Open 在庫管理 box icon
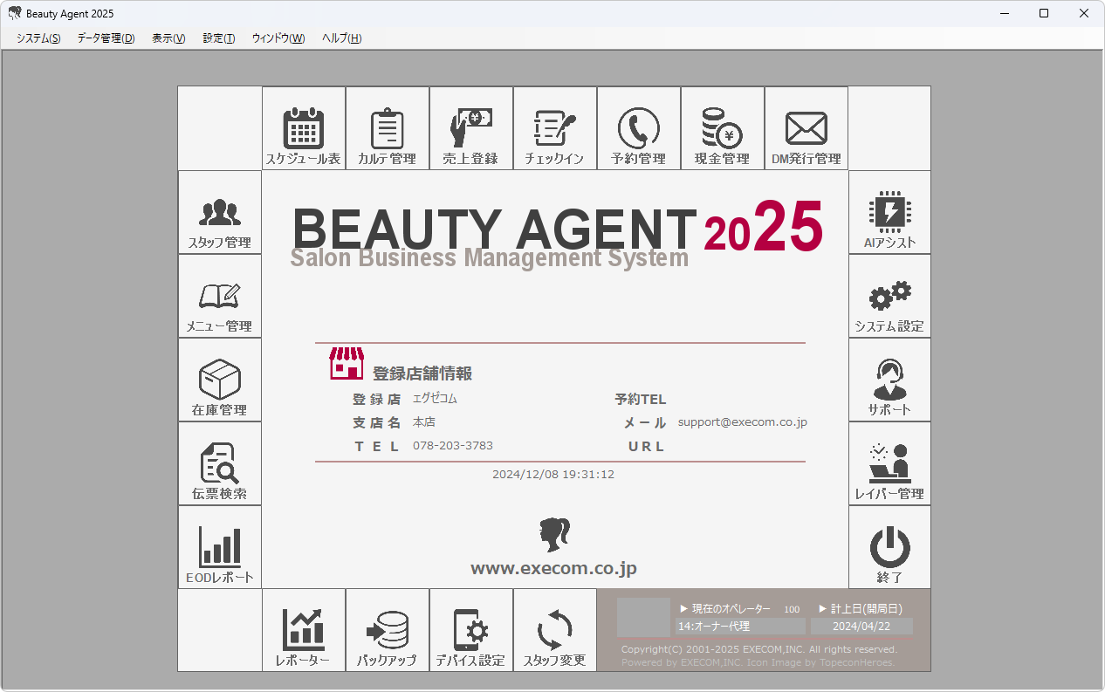This screenshot has height=692, width=1105. [x=220, y=380]
